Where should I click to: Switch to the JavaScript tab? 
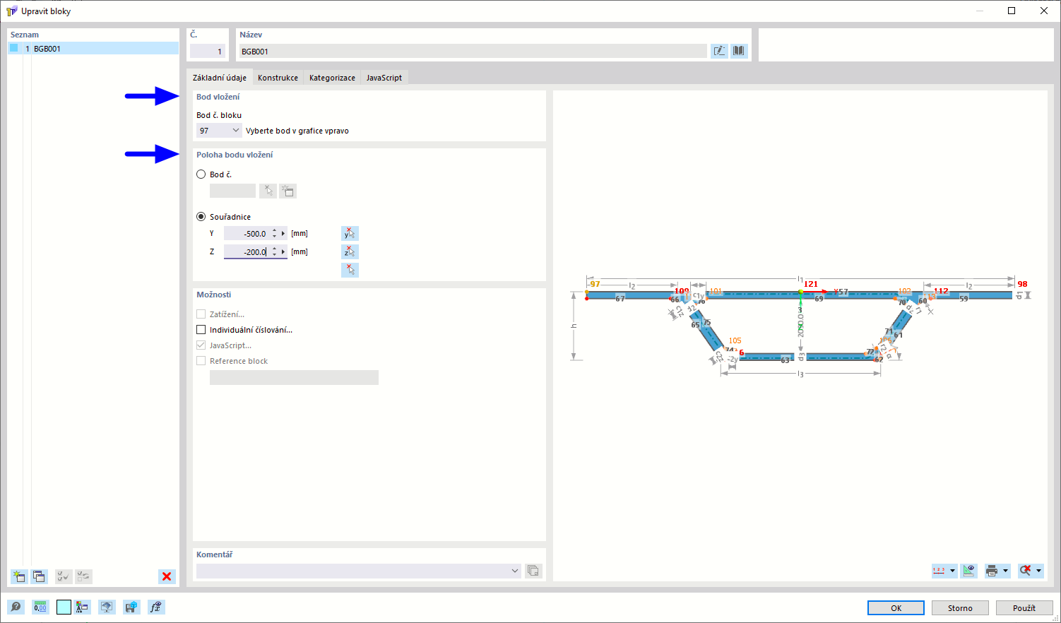[384, 78]
